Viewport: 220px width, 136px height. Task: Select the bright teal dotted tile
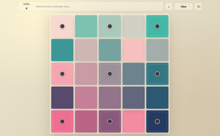[157, 26]
